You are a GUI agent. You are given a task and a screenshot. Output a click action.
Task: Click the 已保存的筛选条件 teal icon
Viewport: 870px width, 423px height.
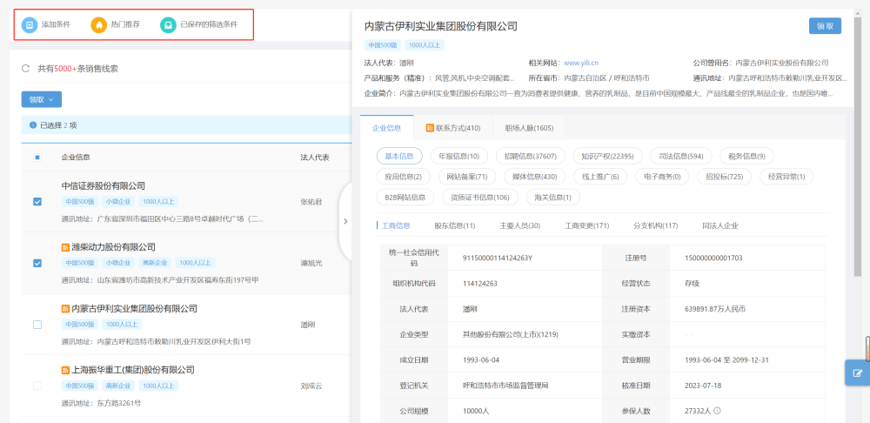tap(168, 25)
